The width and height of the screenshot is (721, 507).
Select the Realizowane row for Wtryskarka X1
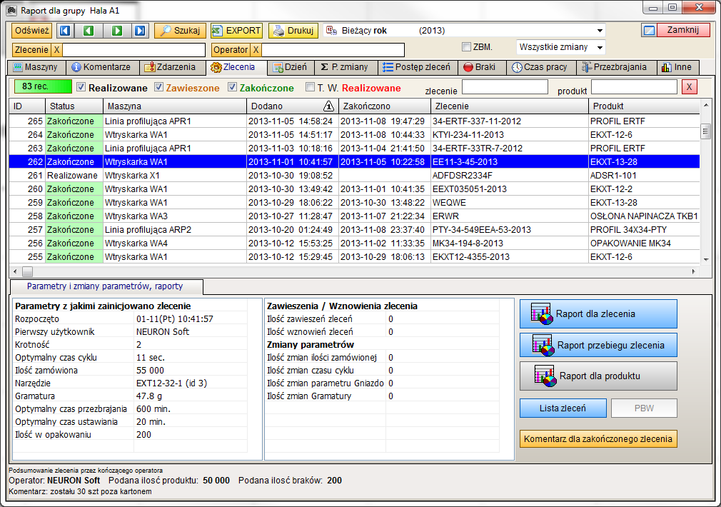[354, 175]
